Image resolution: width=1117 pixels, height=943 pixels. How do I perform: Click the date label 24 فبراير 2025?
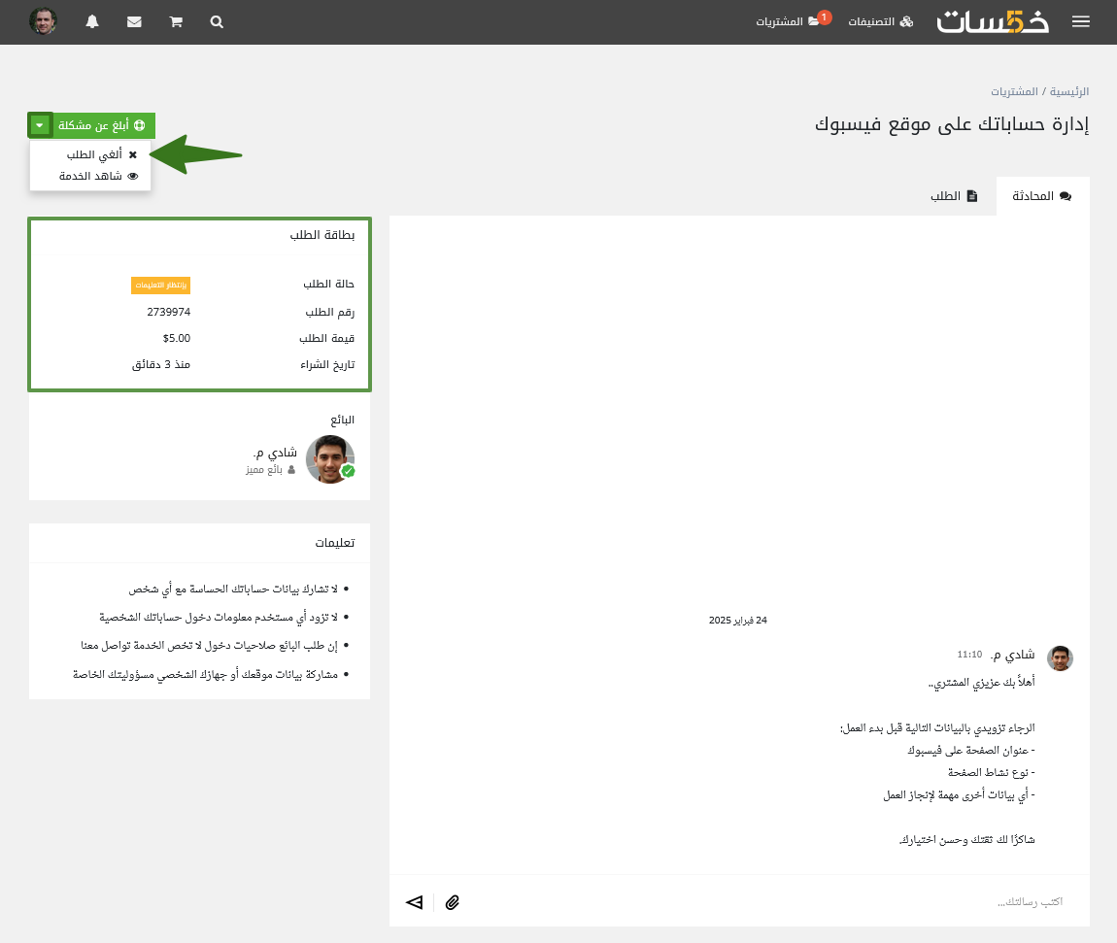(x=738, y=621)
